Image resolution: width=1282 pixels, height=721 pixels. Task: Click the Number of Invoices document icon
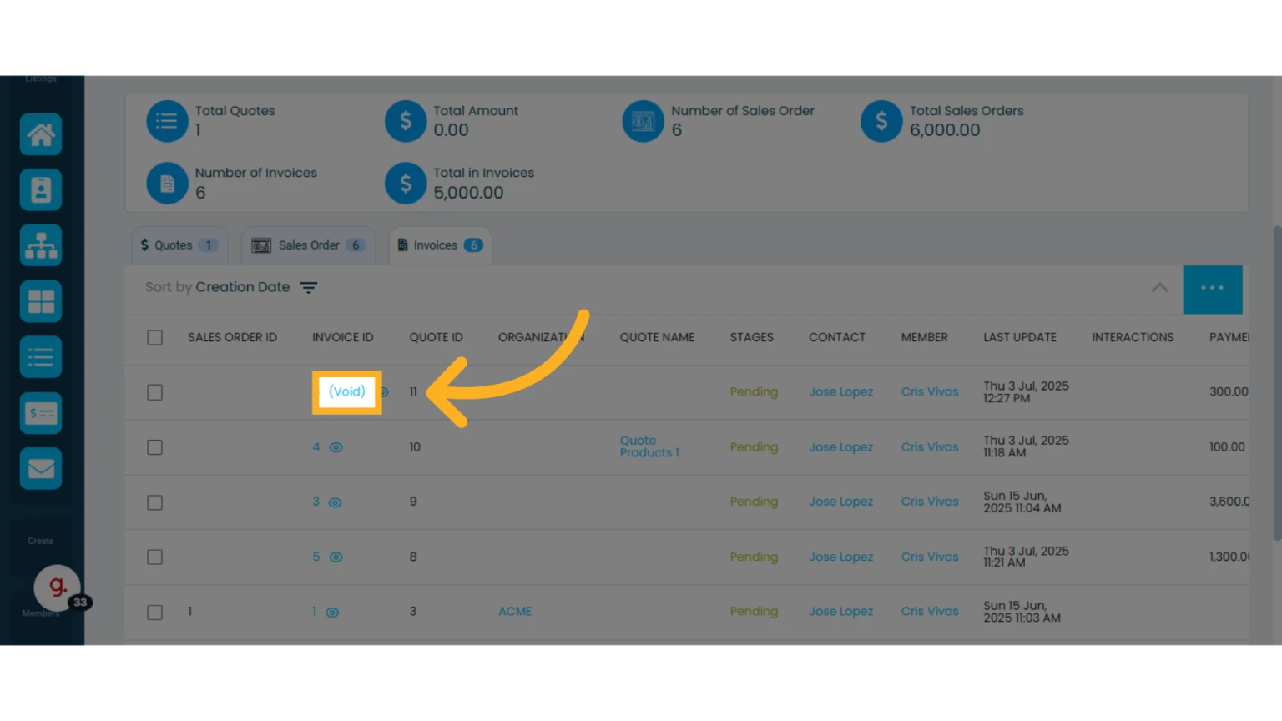click(167, 184)
